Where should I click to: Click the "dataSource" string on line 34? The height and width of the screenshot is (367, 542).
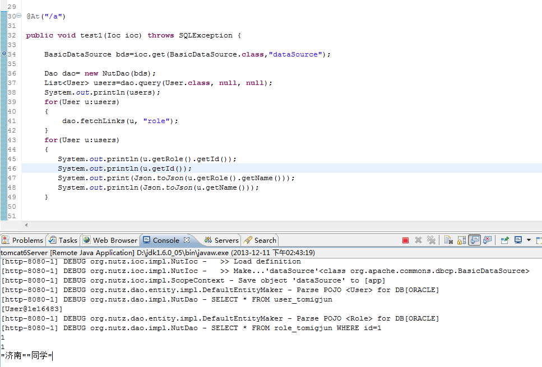pos(295,54)
